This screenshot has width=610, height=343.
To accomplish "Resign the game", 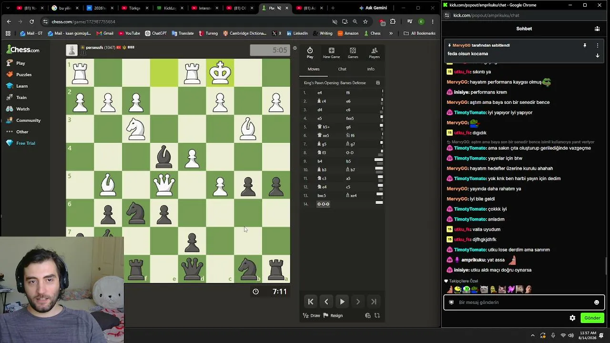I will click(333, 315).
